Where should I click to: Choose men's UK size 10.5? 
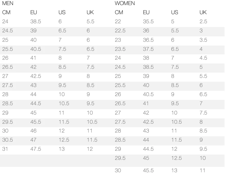(92, 122)
